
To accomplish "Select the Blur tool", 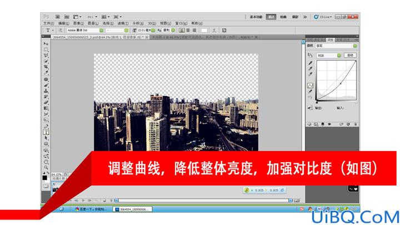I will click(x=46, y=114).
